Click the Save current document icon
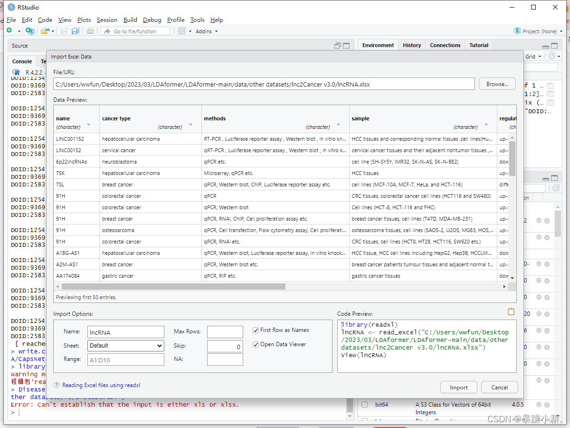This screenshot has width=570, height=428. pos(64,31)
